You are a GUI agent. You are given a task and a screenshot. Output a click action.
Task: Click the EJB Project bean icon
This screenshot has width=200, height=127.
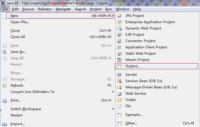(120, 35)
